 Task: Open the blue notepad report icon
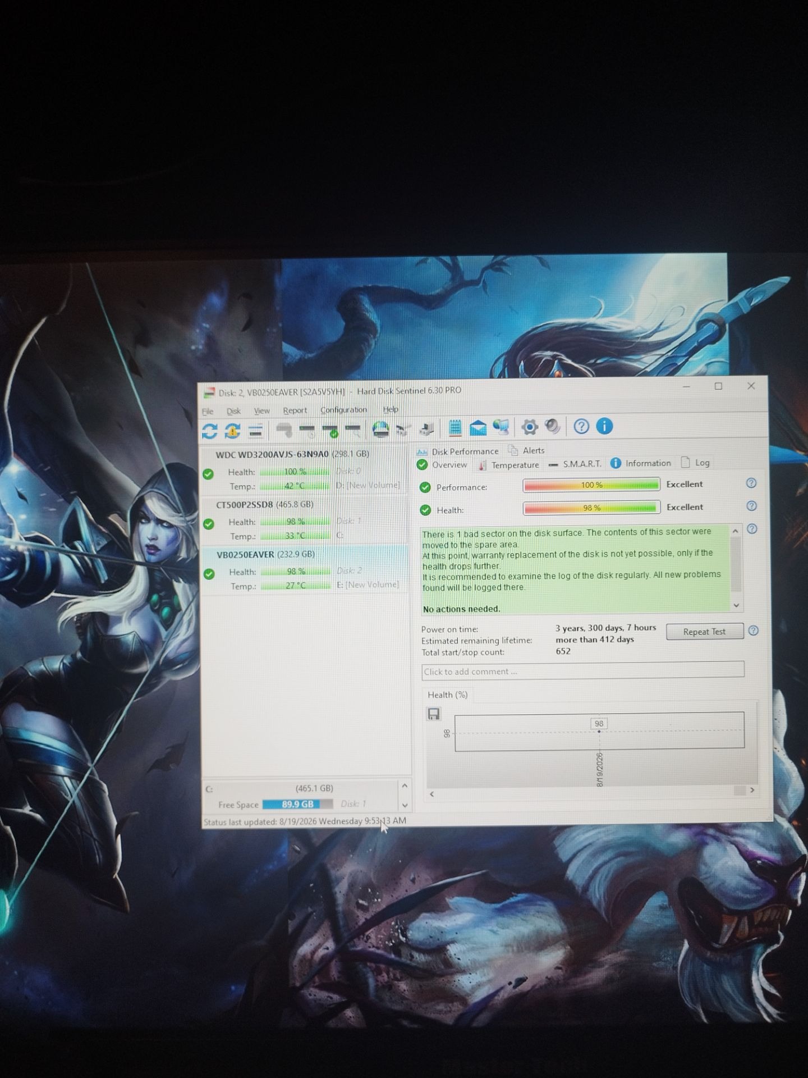tap(455, 428)
